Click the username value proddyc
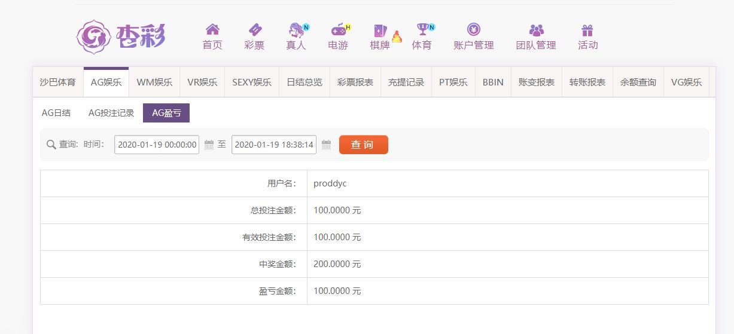Image resolution: width=734 pixels, height=334 pixels. click(330, 183)
